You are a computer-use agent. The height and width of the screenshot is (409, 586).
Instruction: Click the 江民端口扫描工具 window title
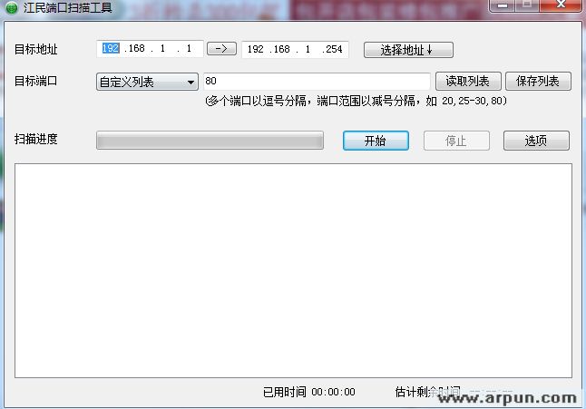click(x=68, y=7)
